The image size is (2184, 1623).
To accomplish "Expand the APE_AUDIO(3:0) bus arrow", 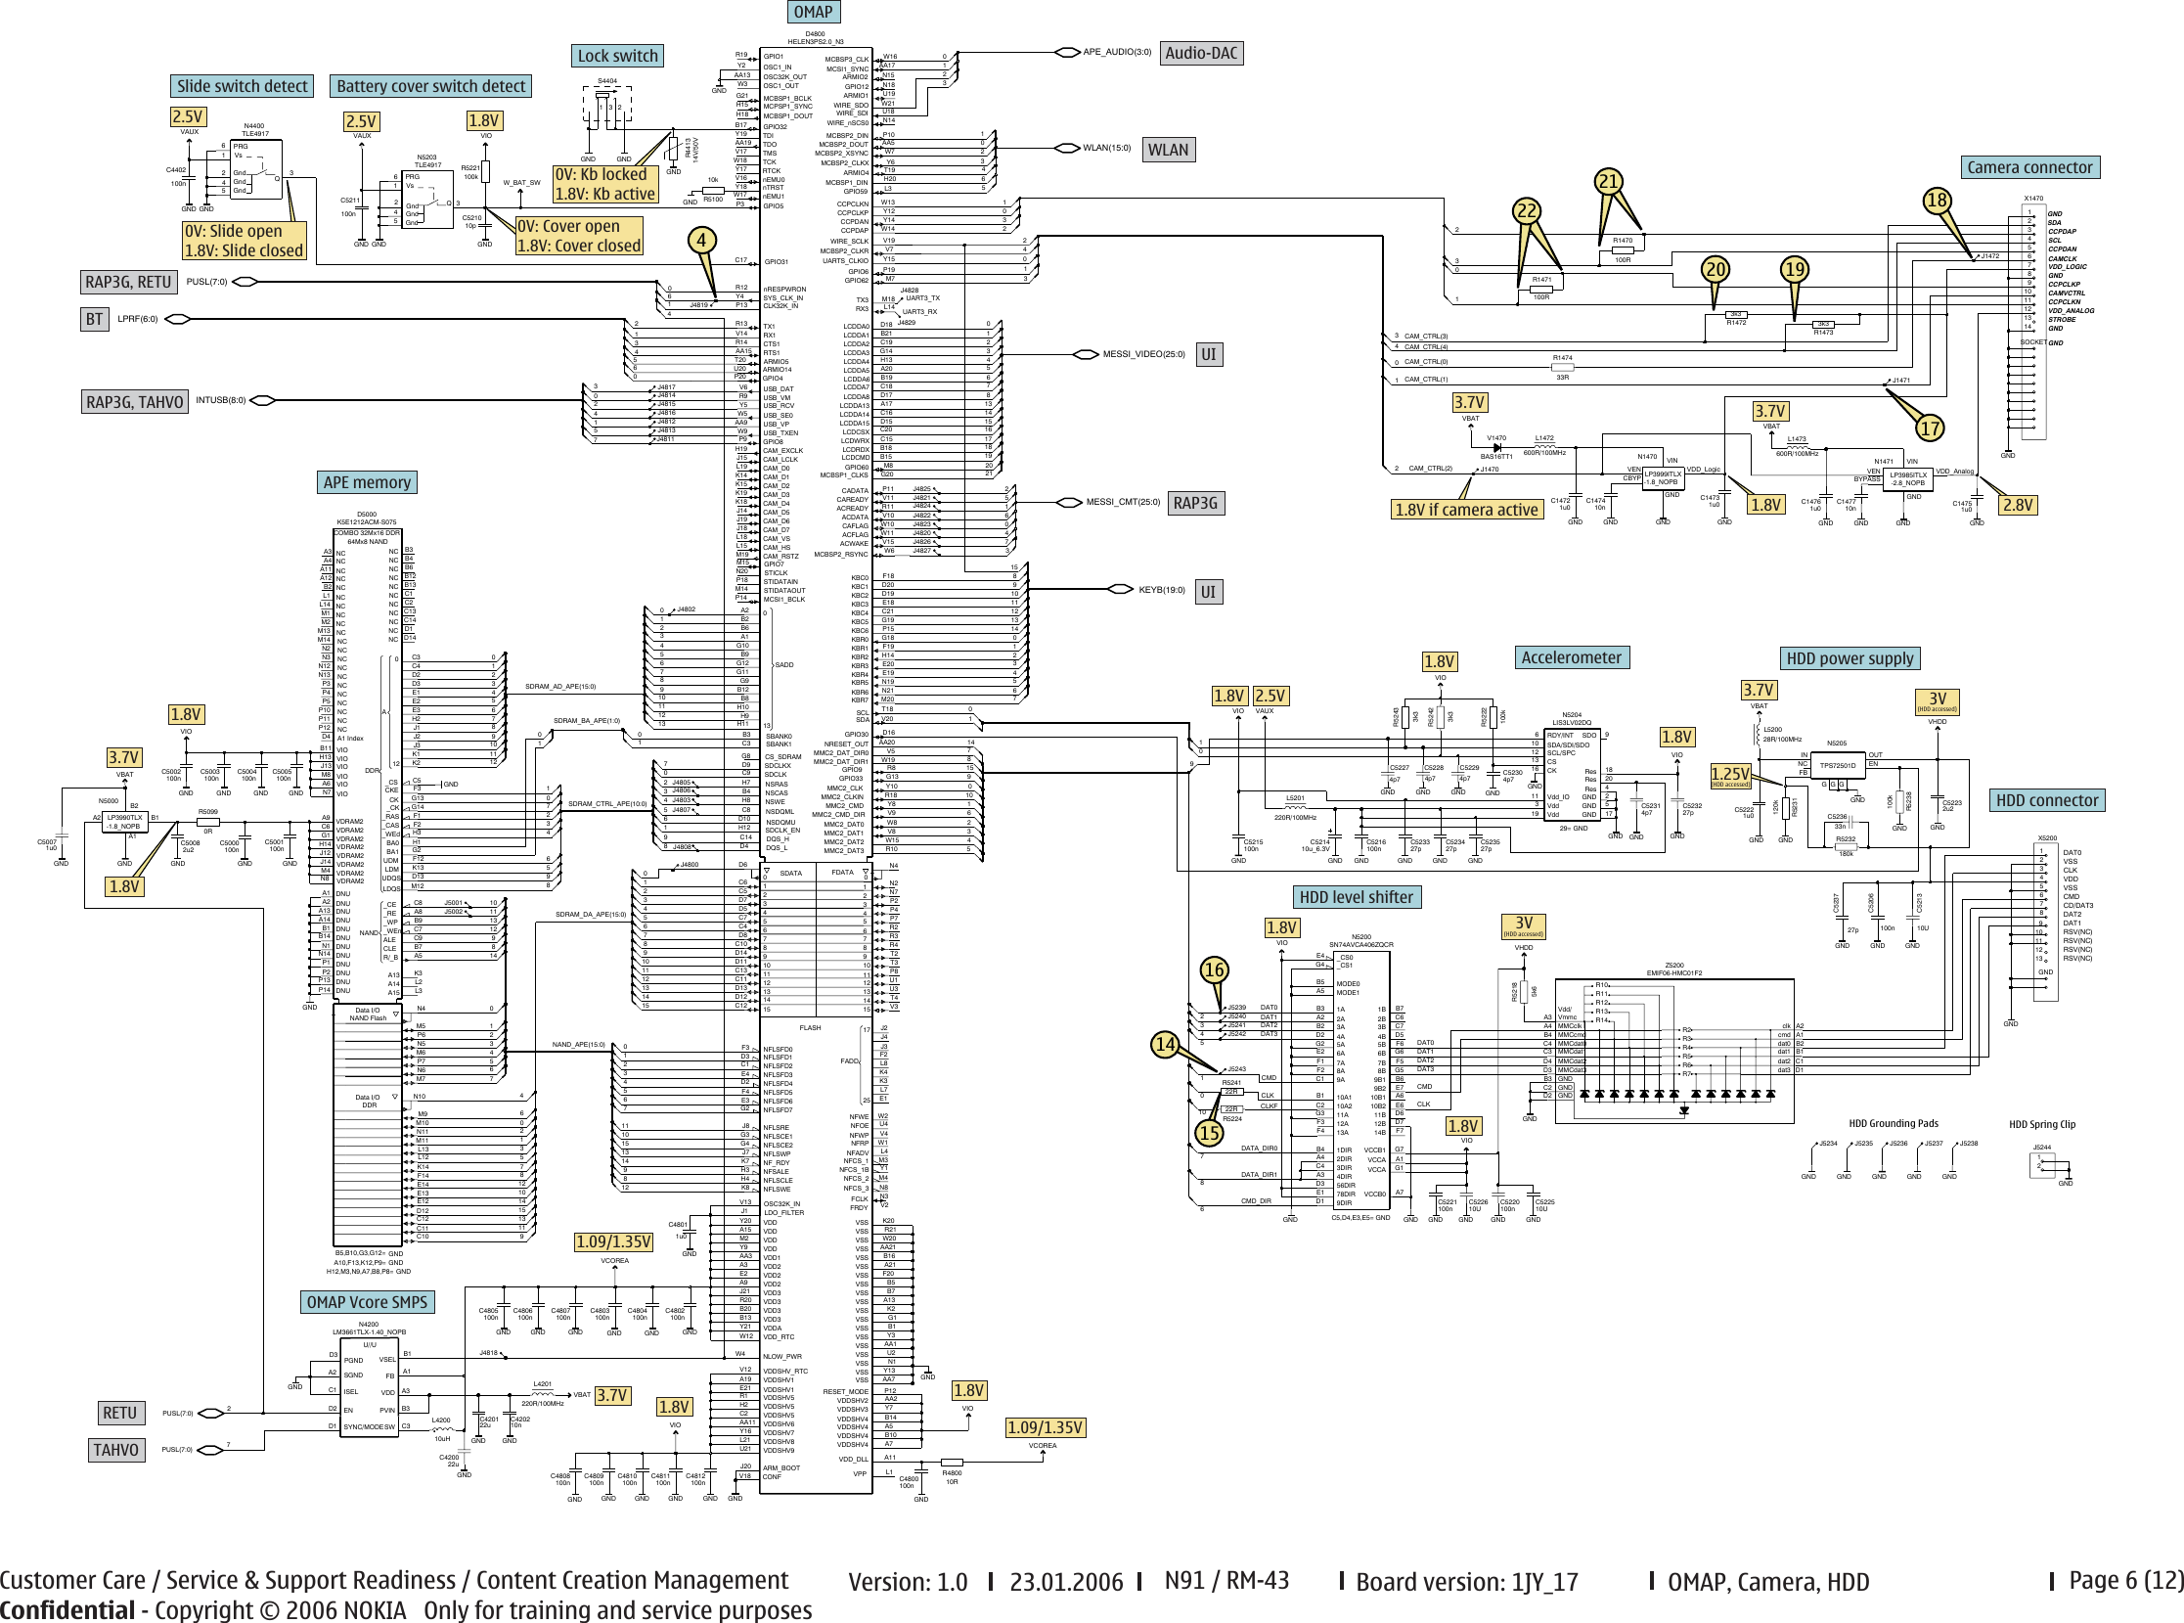I will pyautogui.click(x=1068, y=52).
